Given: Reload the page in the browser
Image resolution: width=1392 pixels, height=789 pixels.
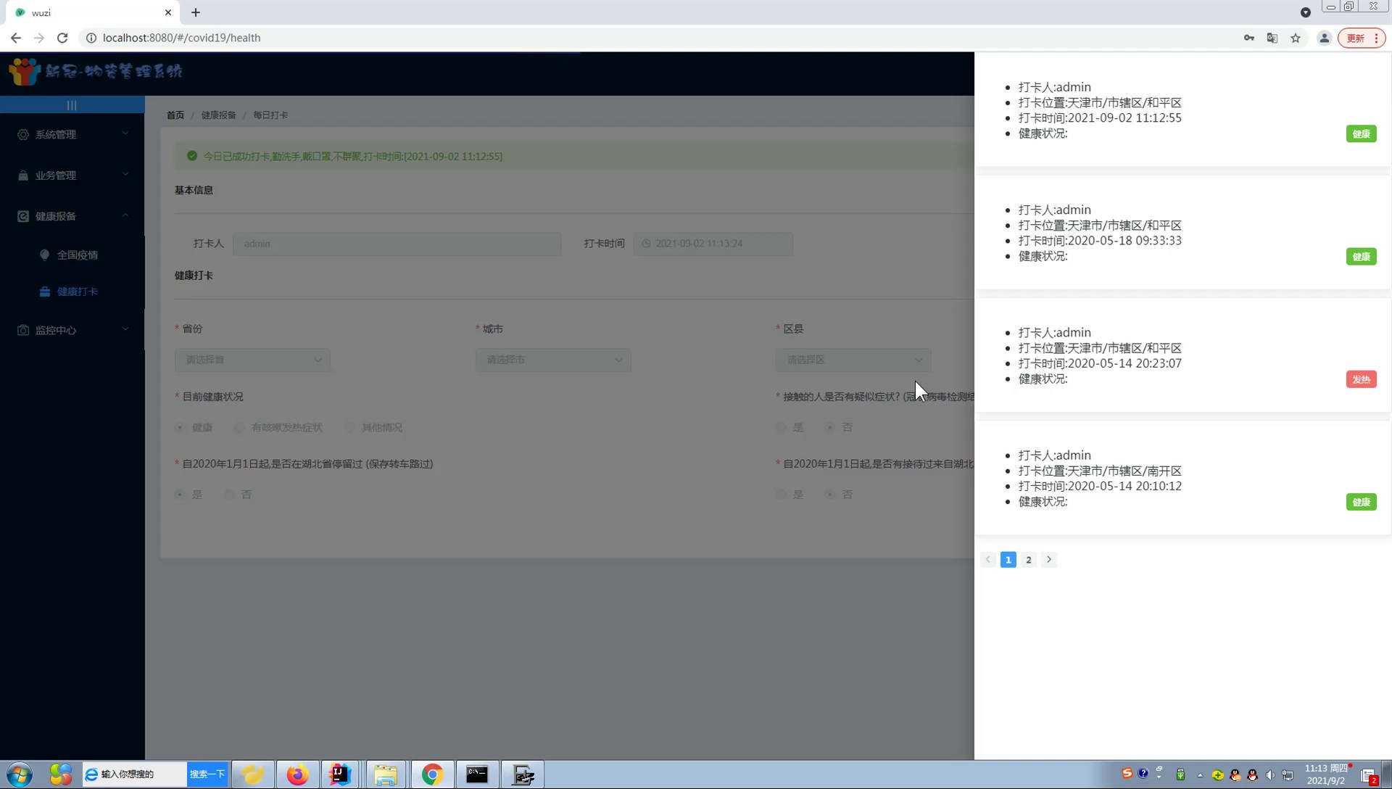Looking at the screenshot, I should [x=62, y=38].
